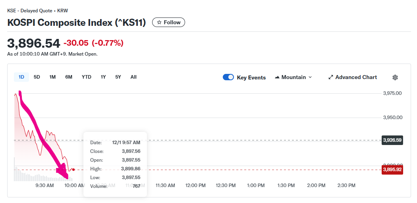Viewport: 417px width, 203px height.
Task: Click the red 3,895.92 price label
Action: [x=392, y=170]
